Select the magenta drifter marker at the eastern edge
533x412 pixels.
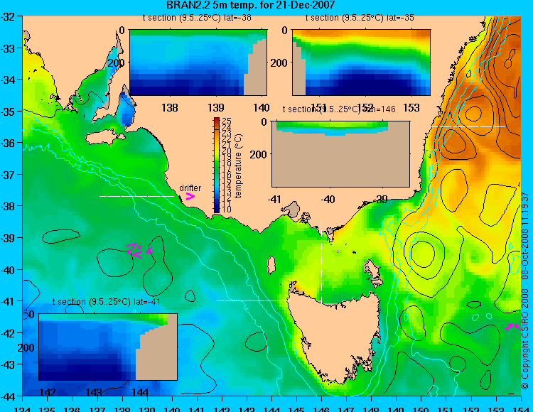tap(513, 327)
